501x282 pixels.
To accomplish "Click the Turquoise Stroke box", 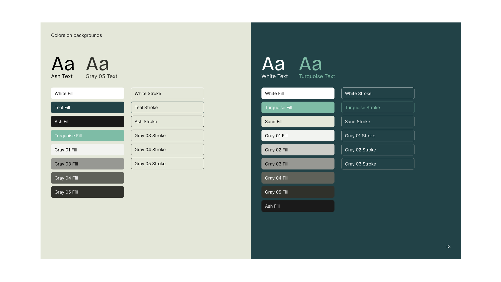I will tap(378, 107).
